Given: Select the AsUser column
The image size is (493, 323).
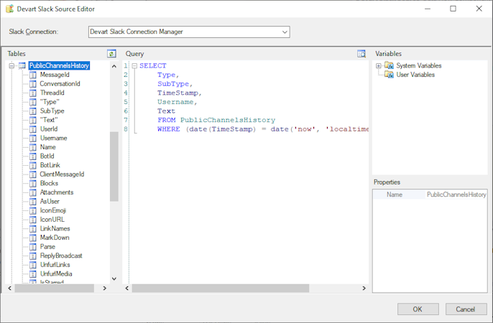Looking at the screenshot, I should [50, 202].
